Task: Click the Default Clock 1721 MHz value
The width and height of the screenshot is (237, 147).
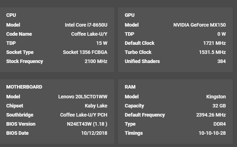Action: pyautogui.click(x=215, y=43)
